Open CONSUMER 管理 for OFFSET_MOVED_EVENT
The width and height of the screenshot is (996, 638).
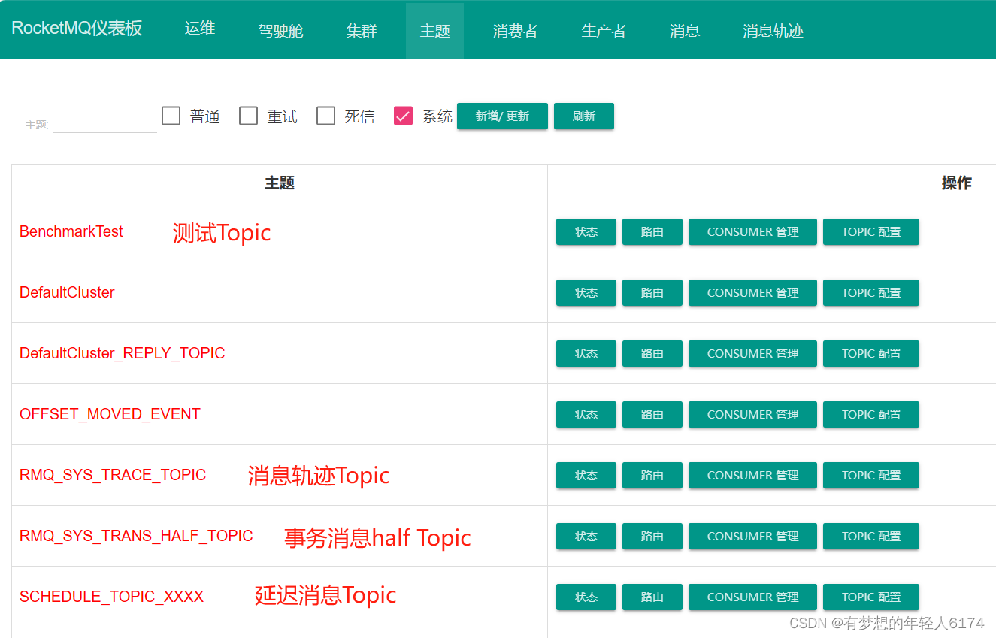(752, 415)
